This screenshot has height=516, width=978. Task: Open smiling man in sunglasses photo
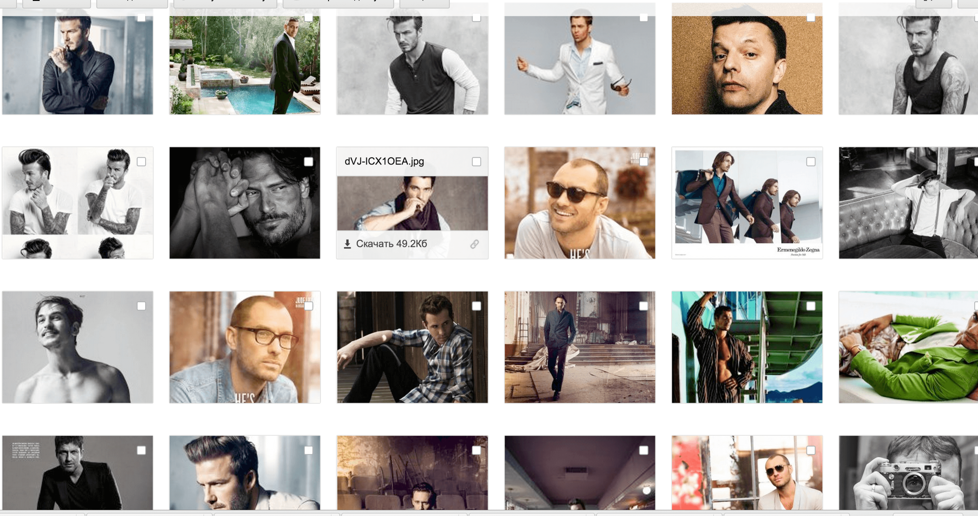(580, 203)
